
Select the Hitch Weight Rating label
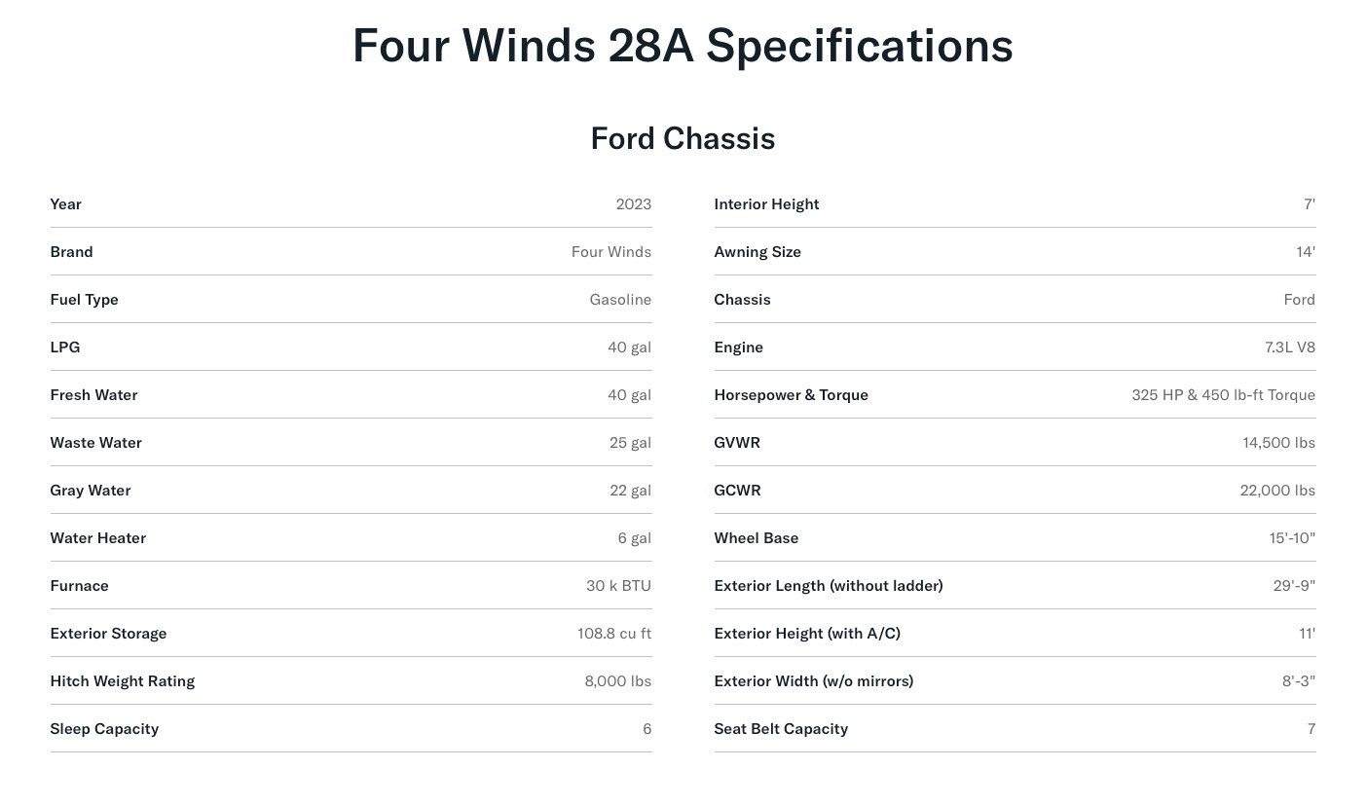pos(123,681)
